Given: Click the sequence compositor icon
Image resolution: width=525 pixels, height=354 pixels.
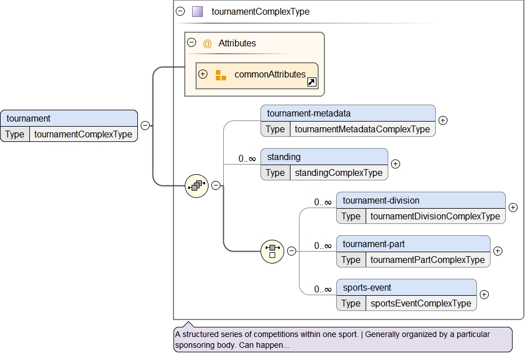Looking at the screenshot, I should (x=197, y=185).
